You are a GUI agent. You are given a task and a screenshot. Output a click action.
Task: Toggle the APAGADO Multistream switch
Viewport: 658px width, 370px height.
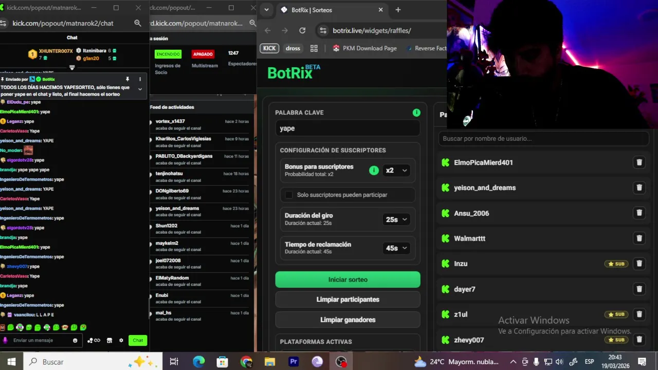point(203,54)
